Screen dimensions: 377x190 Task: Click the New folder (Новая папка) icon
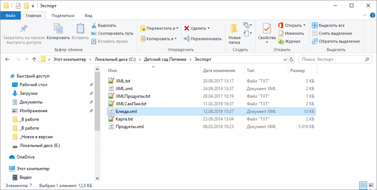click(234, 29)
